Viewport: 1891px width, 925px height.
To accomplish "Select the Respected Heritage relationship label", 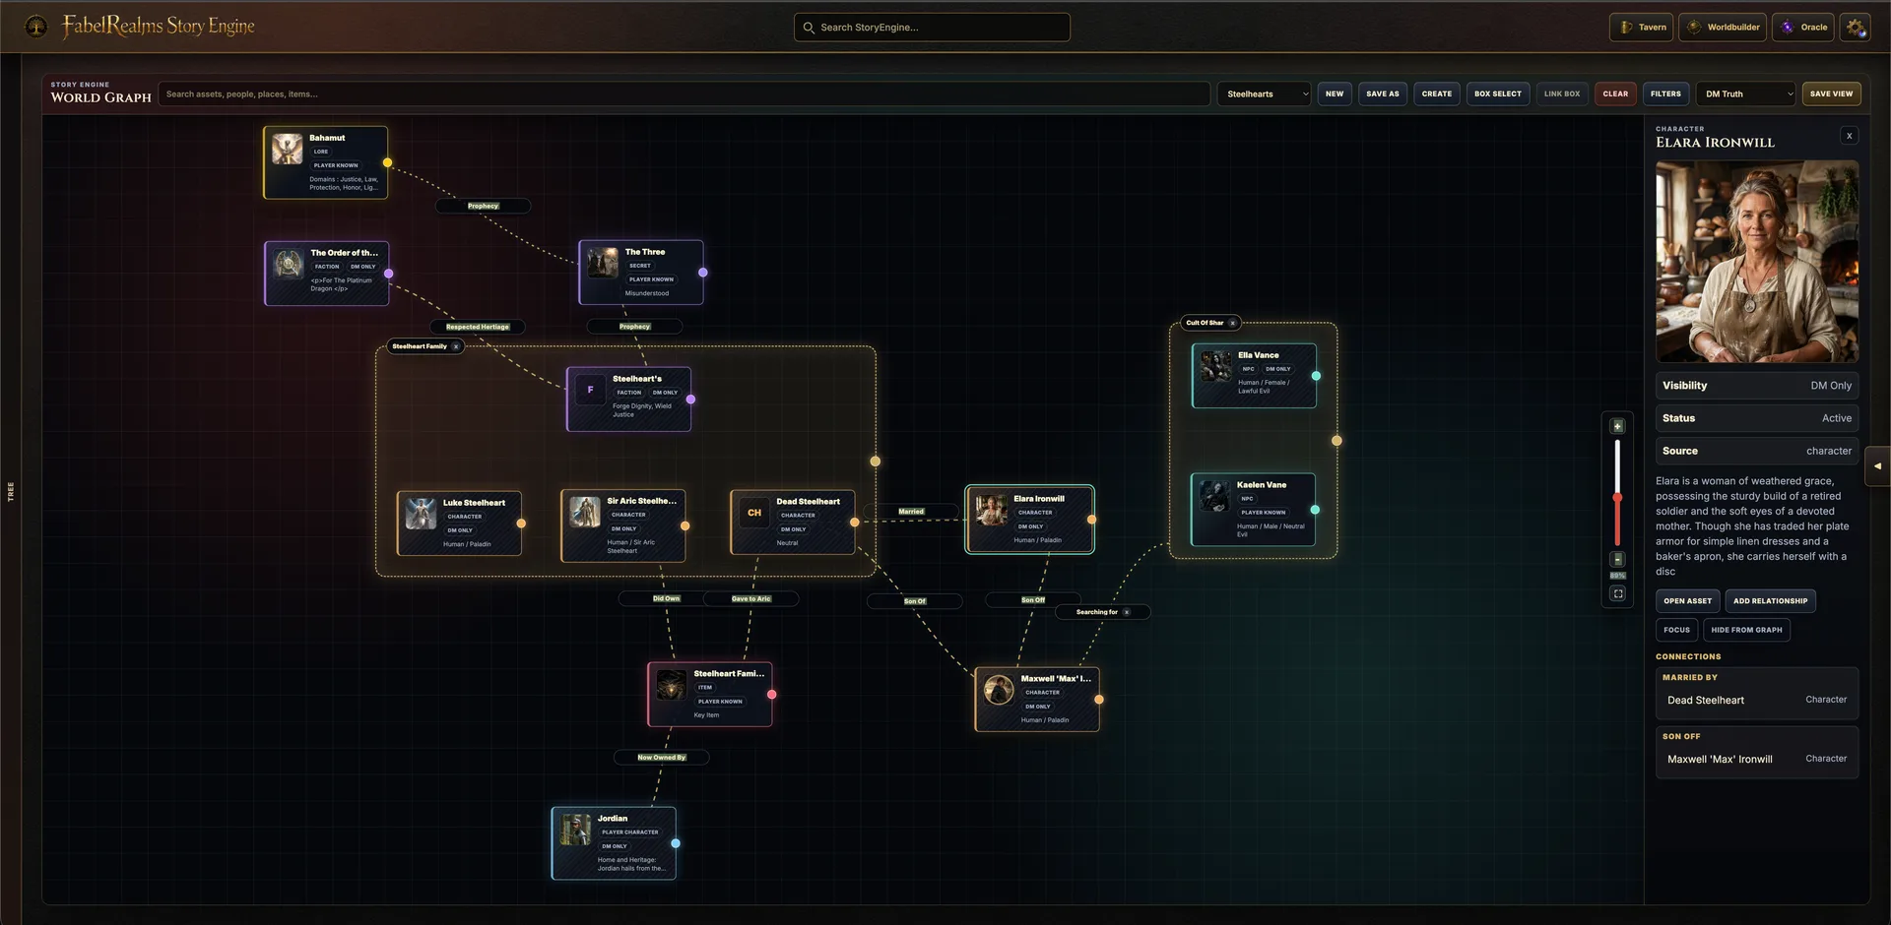I will (478, 327).
